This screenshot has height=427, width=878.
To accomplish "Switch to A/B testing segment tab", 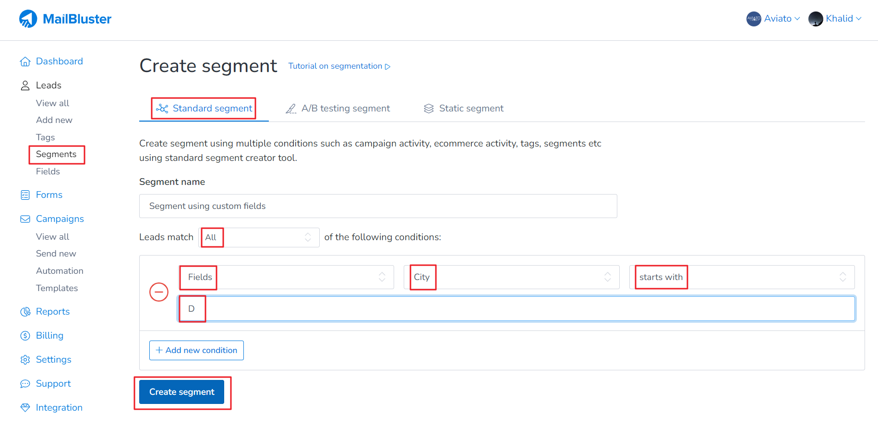I will pyautogui.click(x=338, y=109).
